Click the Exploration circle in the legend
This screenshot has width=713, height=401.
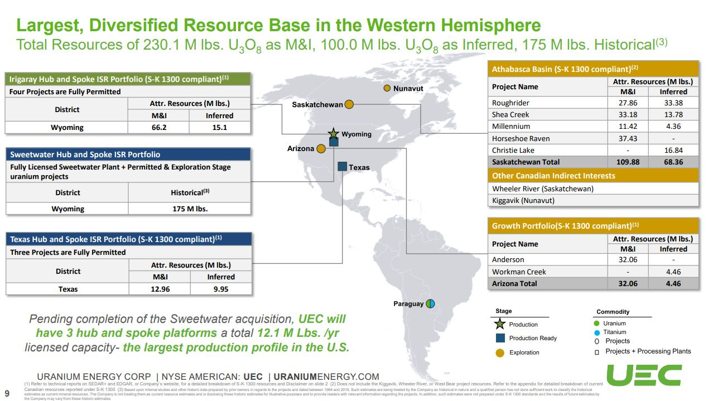[x=500, y=352]
